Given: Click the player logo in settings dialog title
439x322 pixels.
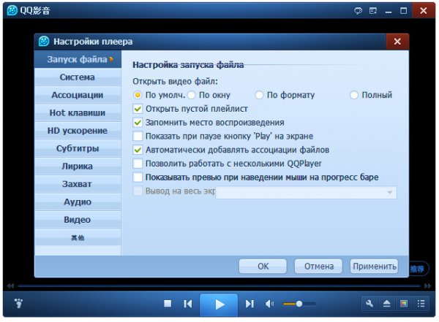Looking at the screenshot, I should click(44, 42).
